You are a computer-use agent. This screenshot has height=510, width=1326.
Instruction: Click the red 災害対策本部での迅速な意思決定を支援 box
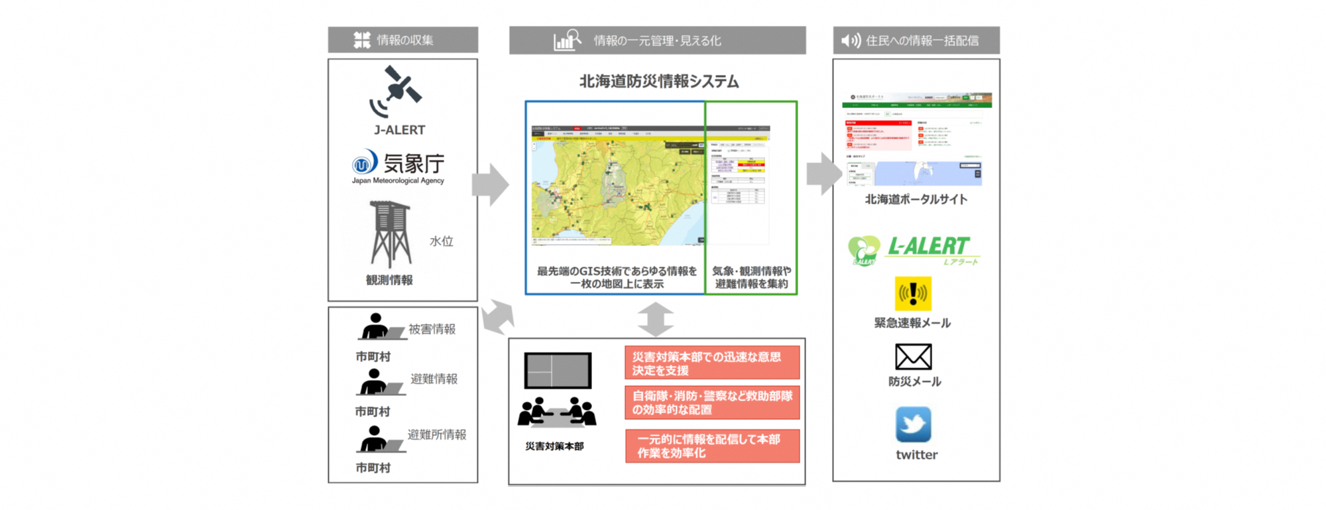coord(712,363)
